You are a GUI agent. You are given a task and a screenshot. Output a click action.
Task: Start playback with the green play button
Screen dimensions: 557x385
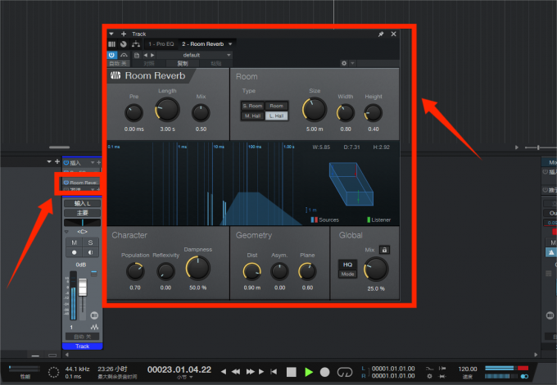309,372
